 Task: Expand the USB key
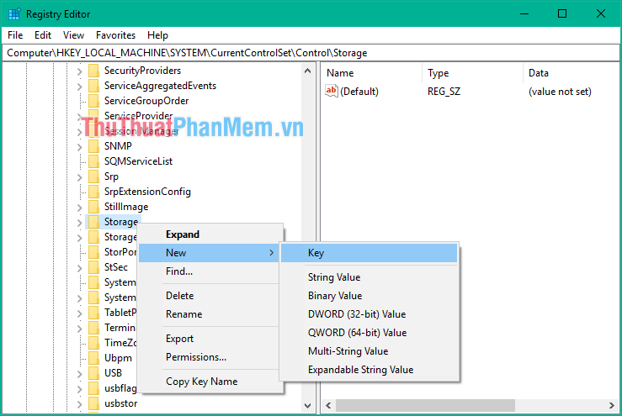tap(79, 374)
